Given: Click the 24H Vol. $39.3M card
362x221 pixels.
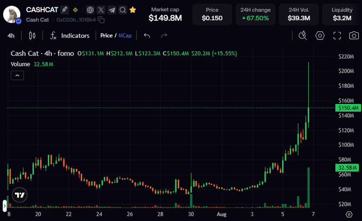Looking at the screenshot, I should pos(299,14).
